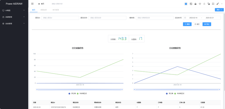Open the clock-style icon in the header
The width and height of the screenshot is (225, 109).
(191, 4)
